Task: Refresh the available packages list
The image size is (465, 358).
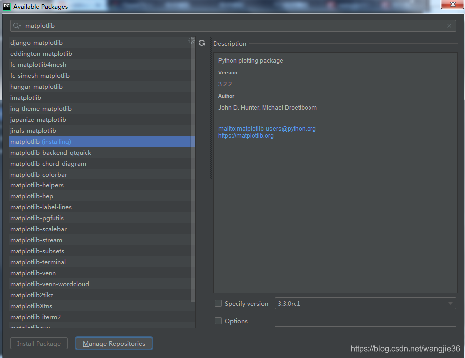Action: pos(202,43)
